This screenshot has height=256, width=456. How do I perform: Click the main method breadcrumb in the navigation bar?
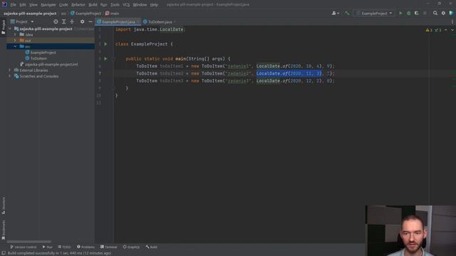click(x=113, y=14)
